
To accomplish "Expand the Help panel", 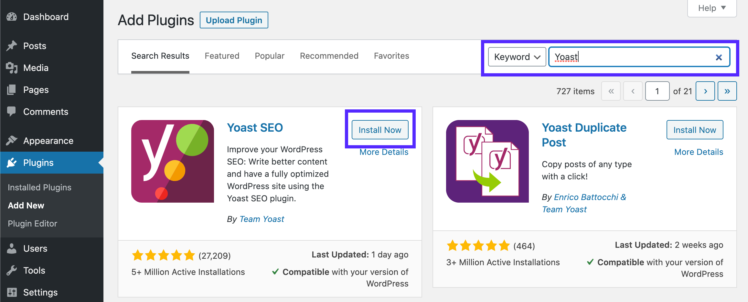I will pyautogui.click(x=712, y=8).
